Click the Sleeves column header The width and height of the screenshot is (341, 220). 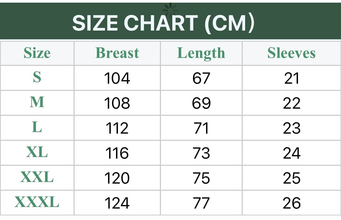pos(291,53)
